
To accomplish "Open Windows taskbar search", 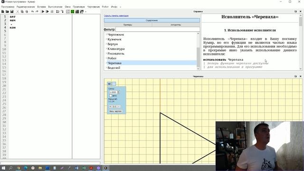I will pyautogui.click(x=10, y=168).
